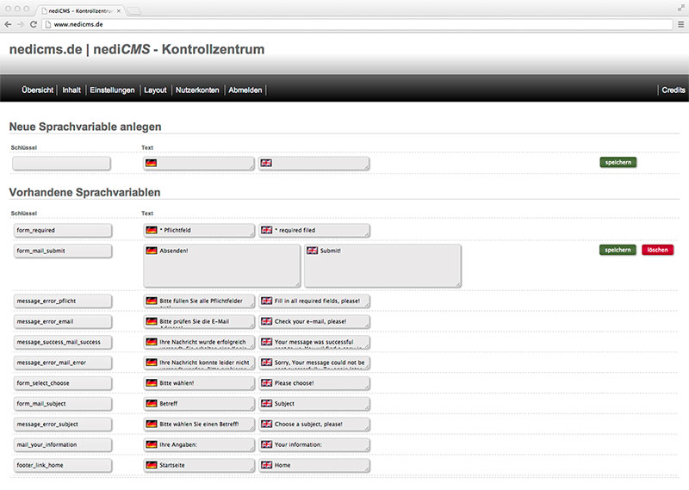Click the UK flag next to Submit!
The width and height of the screenshot is (689, 490).
click(x=313, y=251)
